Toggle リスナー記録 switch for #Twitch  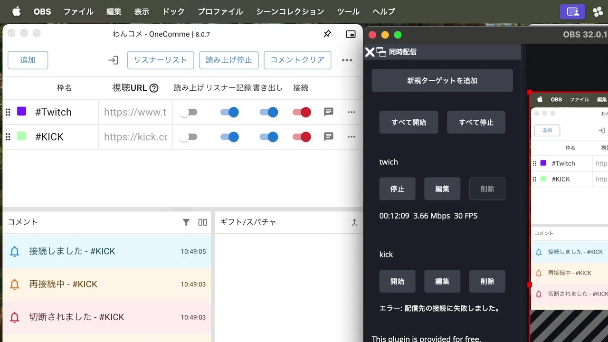click(229, 112)
